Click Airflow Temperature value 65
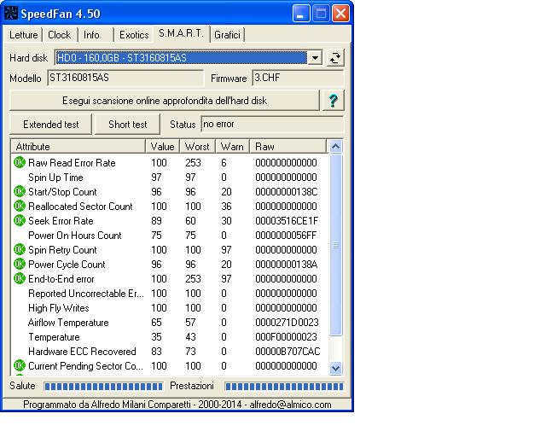 click(x=156, y=323)
